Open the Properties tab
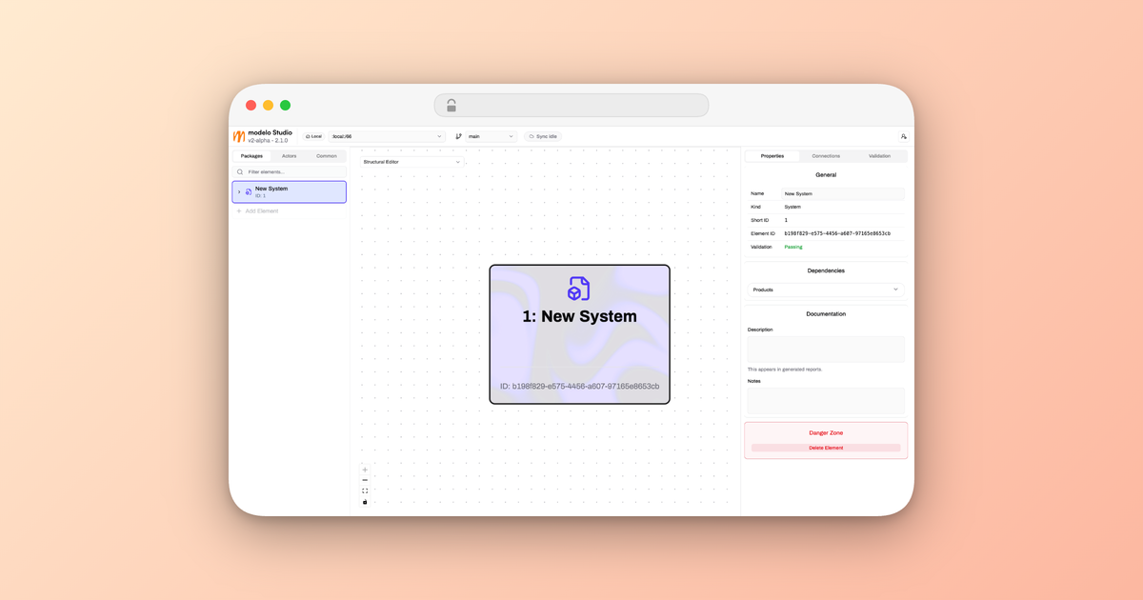Screen dimensions: 1143x600 pyautogui.click(x=772, y=156)
